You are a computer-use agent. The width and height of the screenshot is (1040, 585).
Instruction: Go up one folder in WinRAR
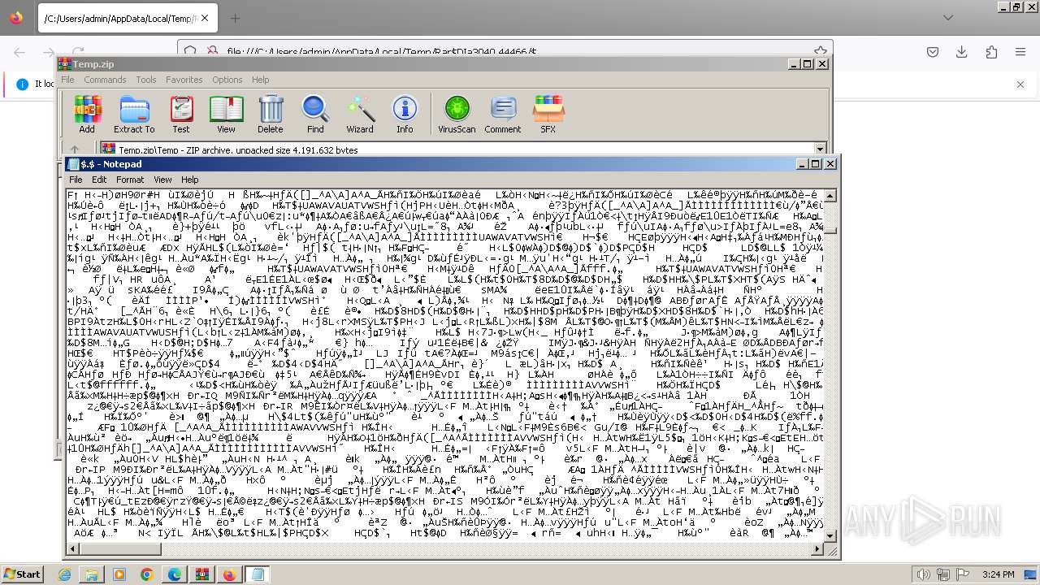click(75, 149)
